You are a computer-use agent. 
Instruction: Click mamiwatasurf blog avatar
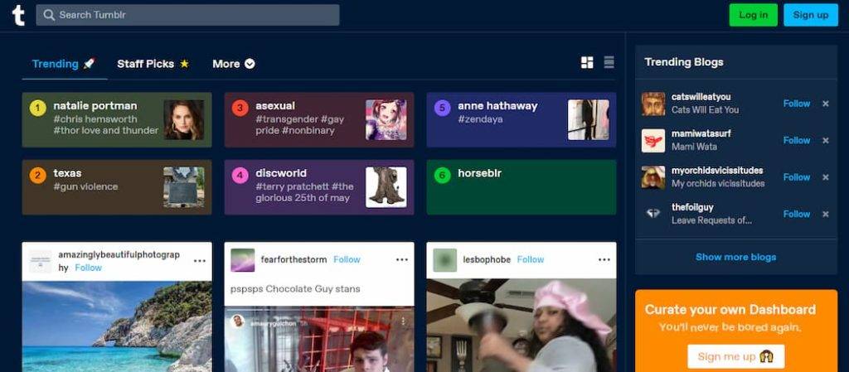point(653,140)
